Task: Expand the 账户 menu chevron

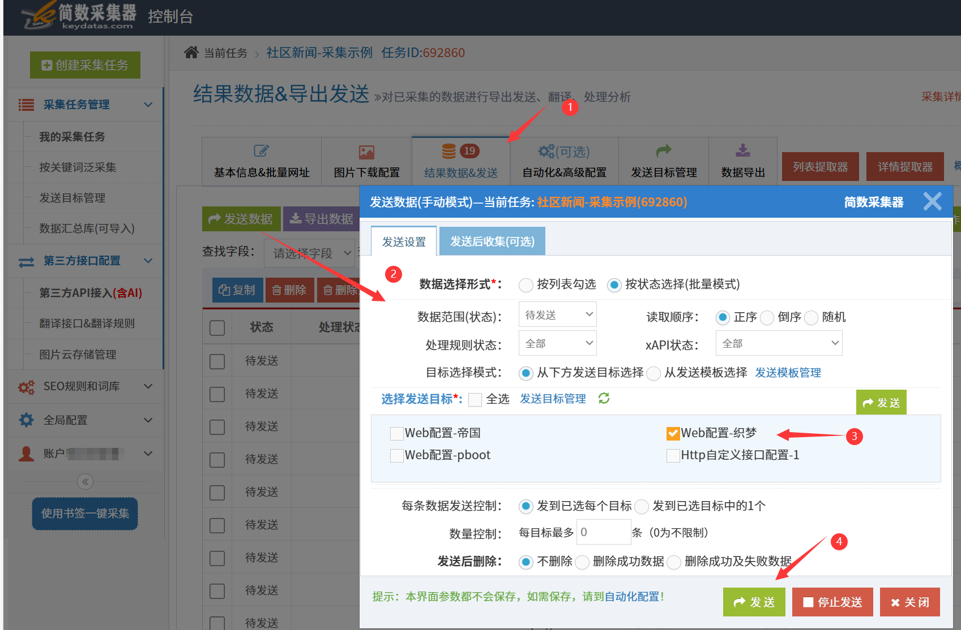Action: (148, 454)
